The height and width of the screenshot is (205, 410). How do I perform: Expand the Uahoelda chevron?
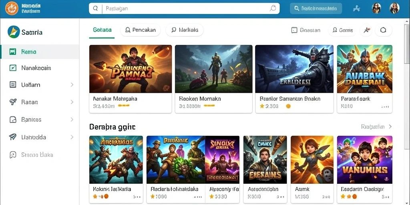coord(72,137)
